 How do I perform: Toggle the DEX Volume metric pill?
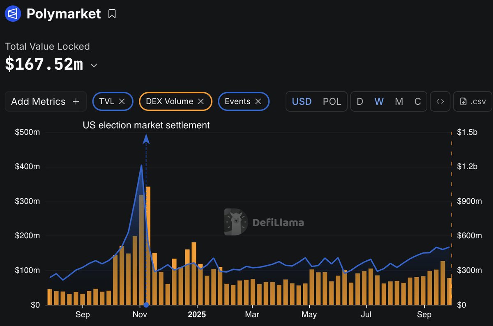pyautogui.click(x=175, y=101)
